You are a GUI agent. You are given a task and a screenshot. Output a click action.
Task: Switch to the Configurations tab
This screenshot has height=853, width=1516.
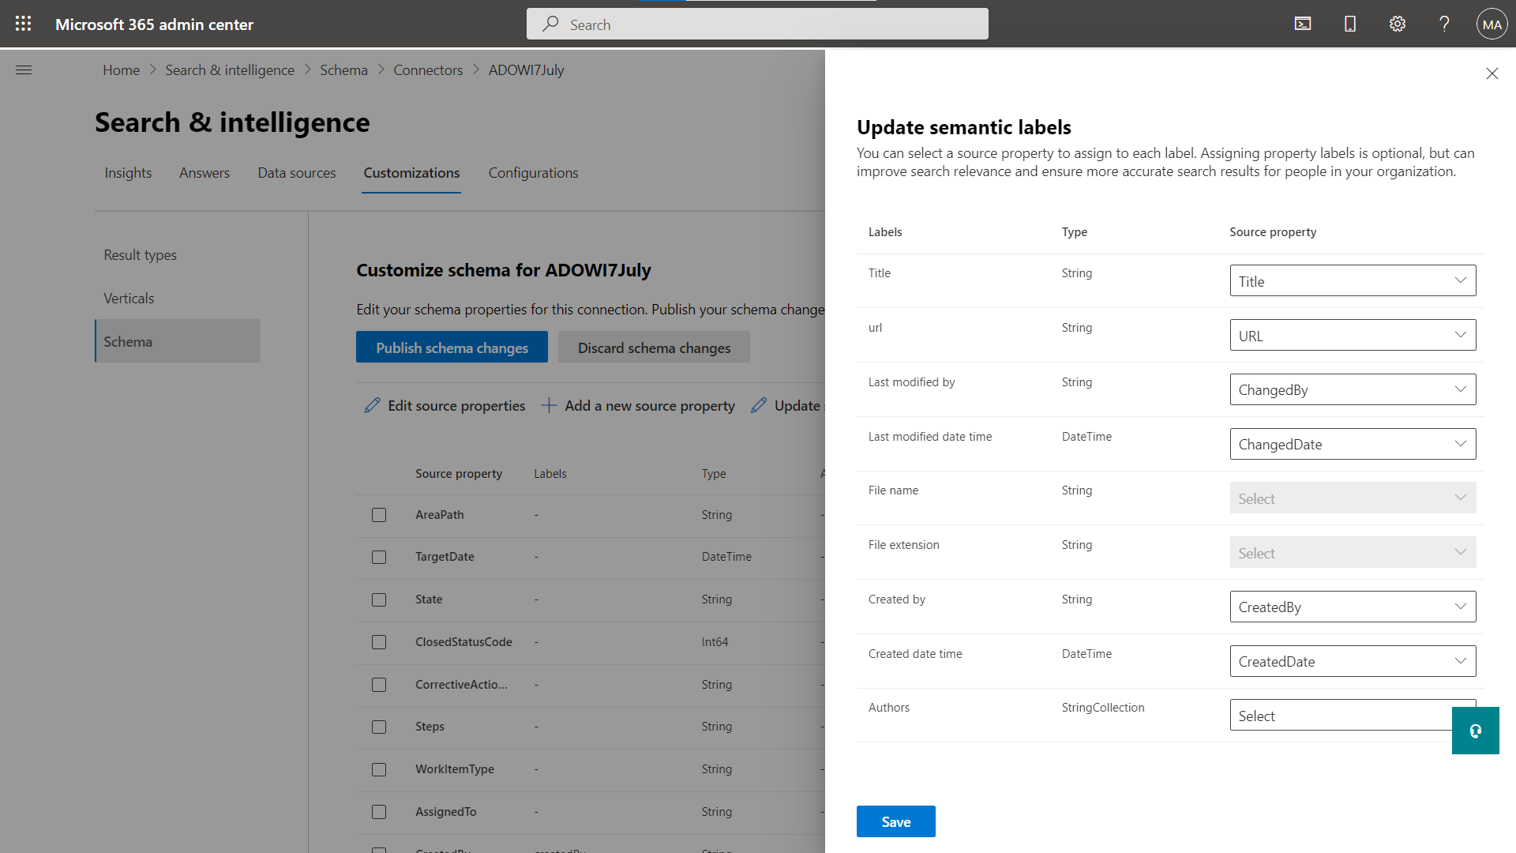pyautogui.click(x=533, y=172)
